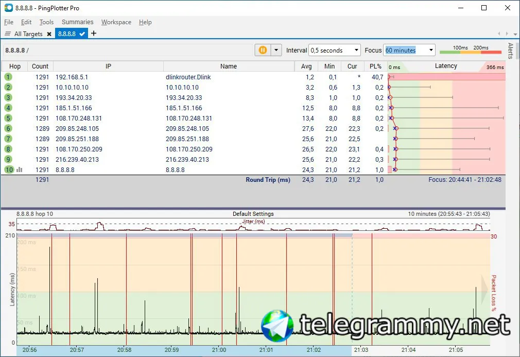Click the 100ms 200ms latency color scale
Image resolution: width=520 pixels, height=357 pixels.
[471, 50]
